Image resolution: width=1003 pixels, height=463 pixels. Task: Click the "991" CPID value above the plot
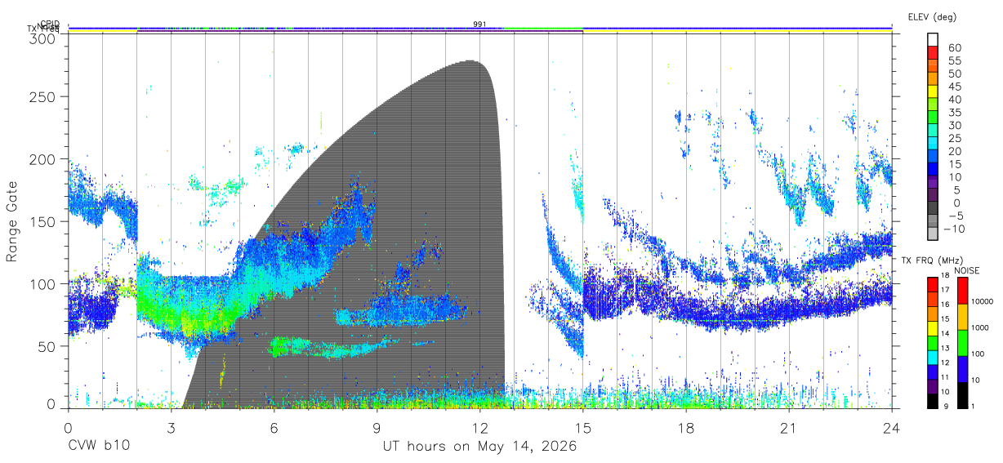[480, 24]
